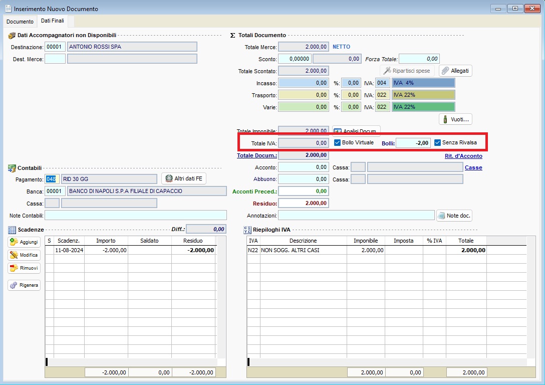The image size is (545, 385).
Task: Click the Rigenera icon to regenerate scadenze
Action: click(x=23, y=285)
